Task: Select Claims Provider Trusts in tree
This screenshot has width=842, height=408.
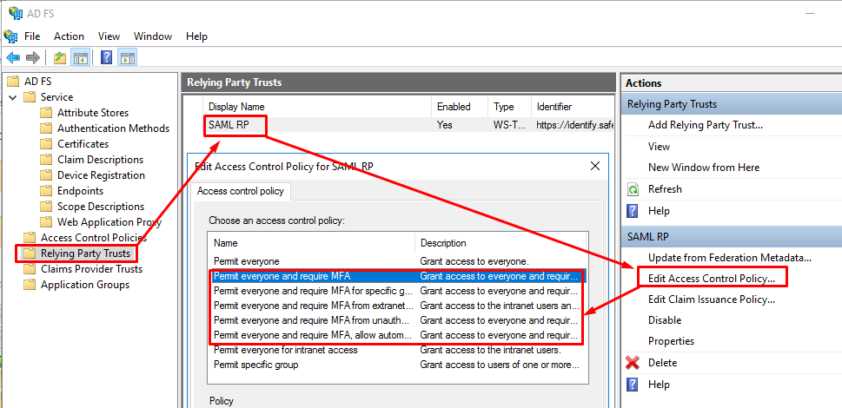Action: point(91,269)
